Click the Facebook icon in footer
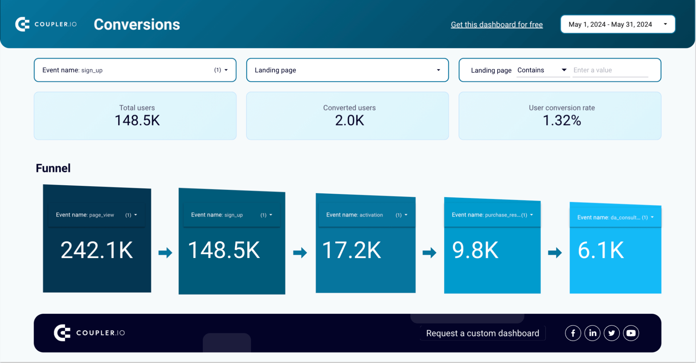 click(x=573, y=333)
